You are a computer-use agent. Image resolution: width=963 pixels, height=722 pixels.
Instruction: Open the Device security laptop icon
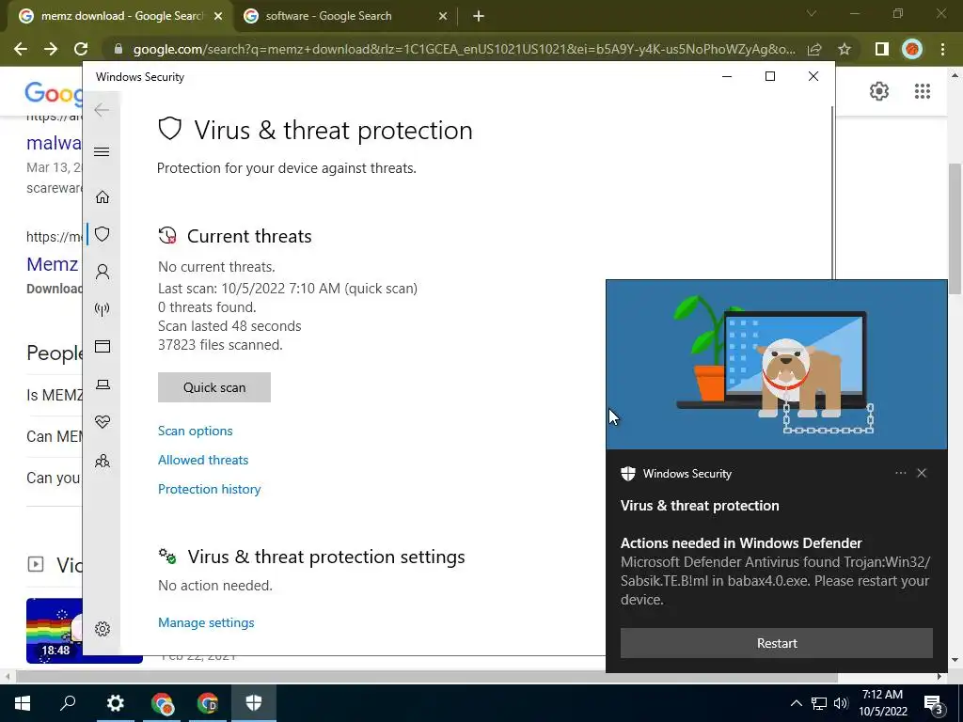click(103, 385)
